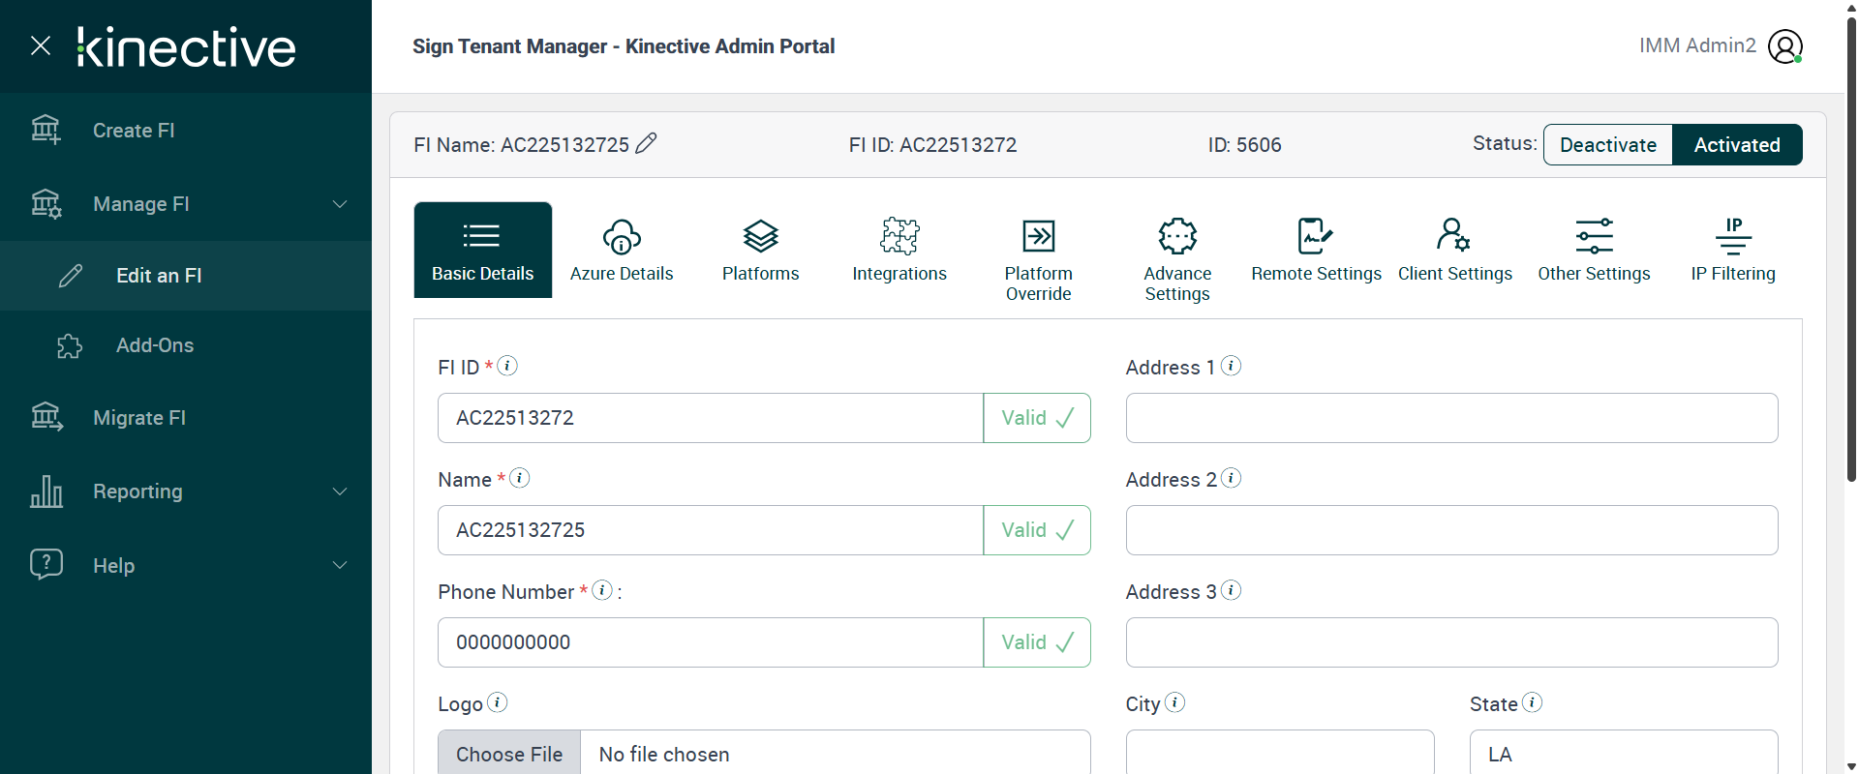Open the Platforms tab
This screenshot has height=774, width=1859.
pyautogui.click(x=760, y=250)
